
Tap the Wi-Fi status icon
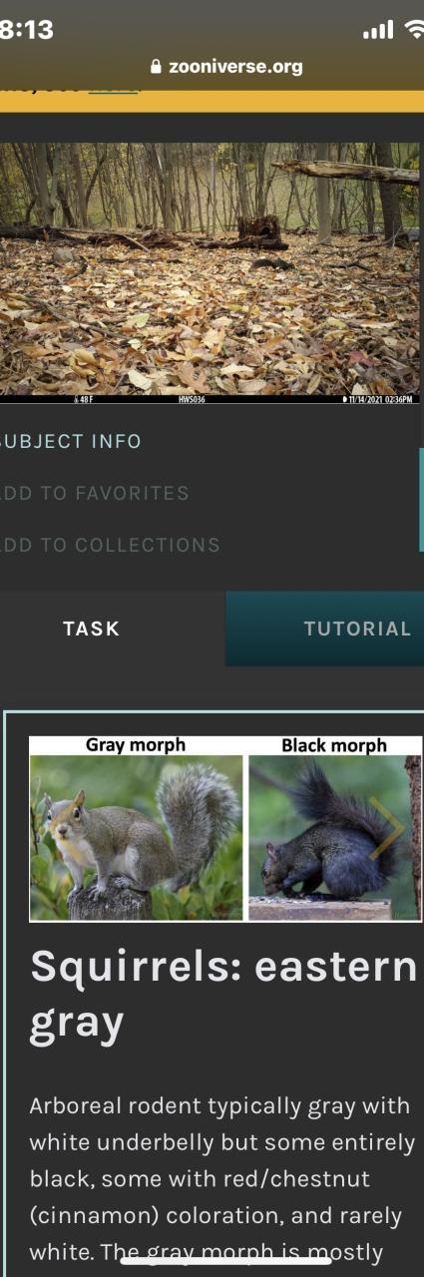coord(414,31)
